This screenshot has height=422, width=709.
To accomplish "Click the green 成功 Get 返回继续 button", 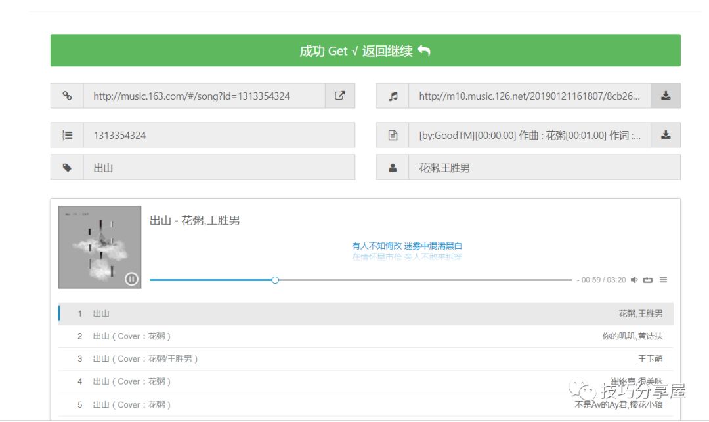I will tap(366, 50).
